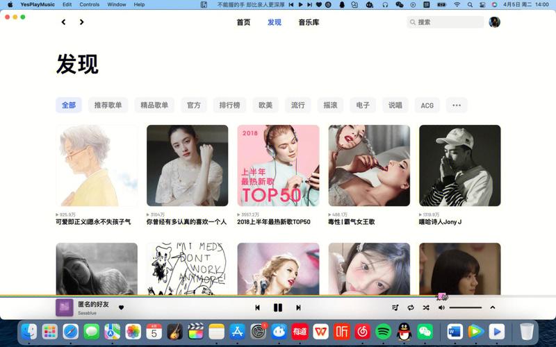Expand the full player with up chevron
556x347 pixels.
coord(493,307)
